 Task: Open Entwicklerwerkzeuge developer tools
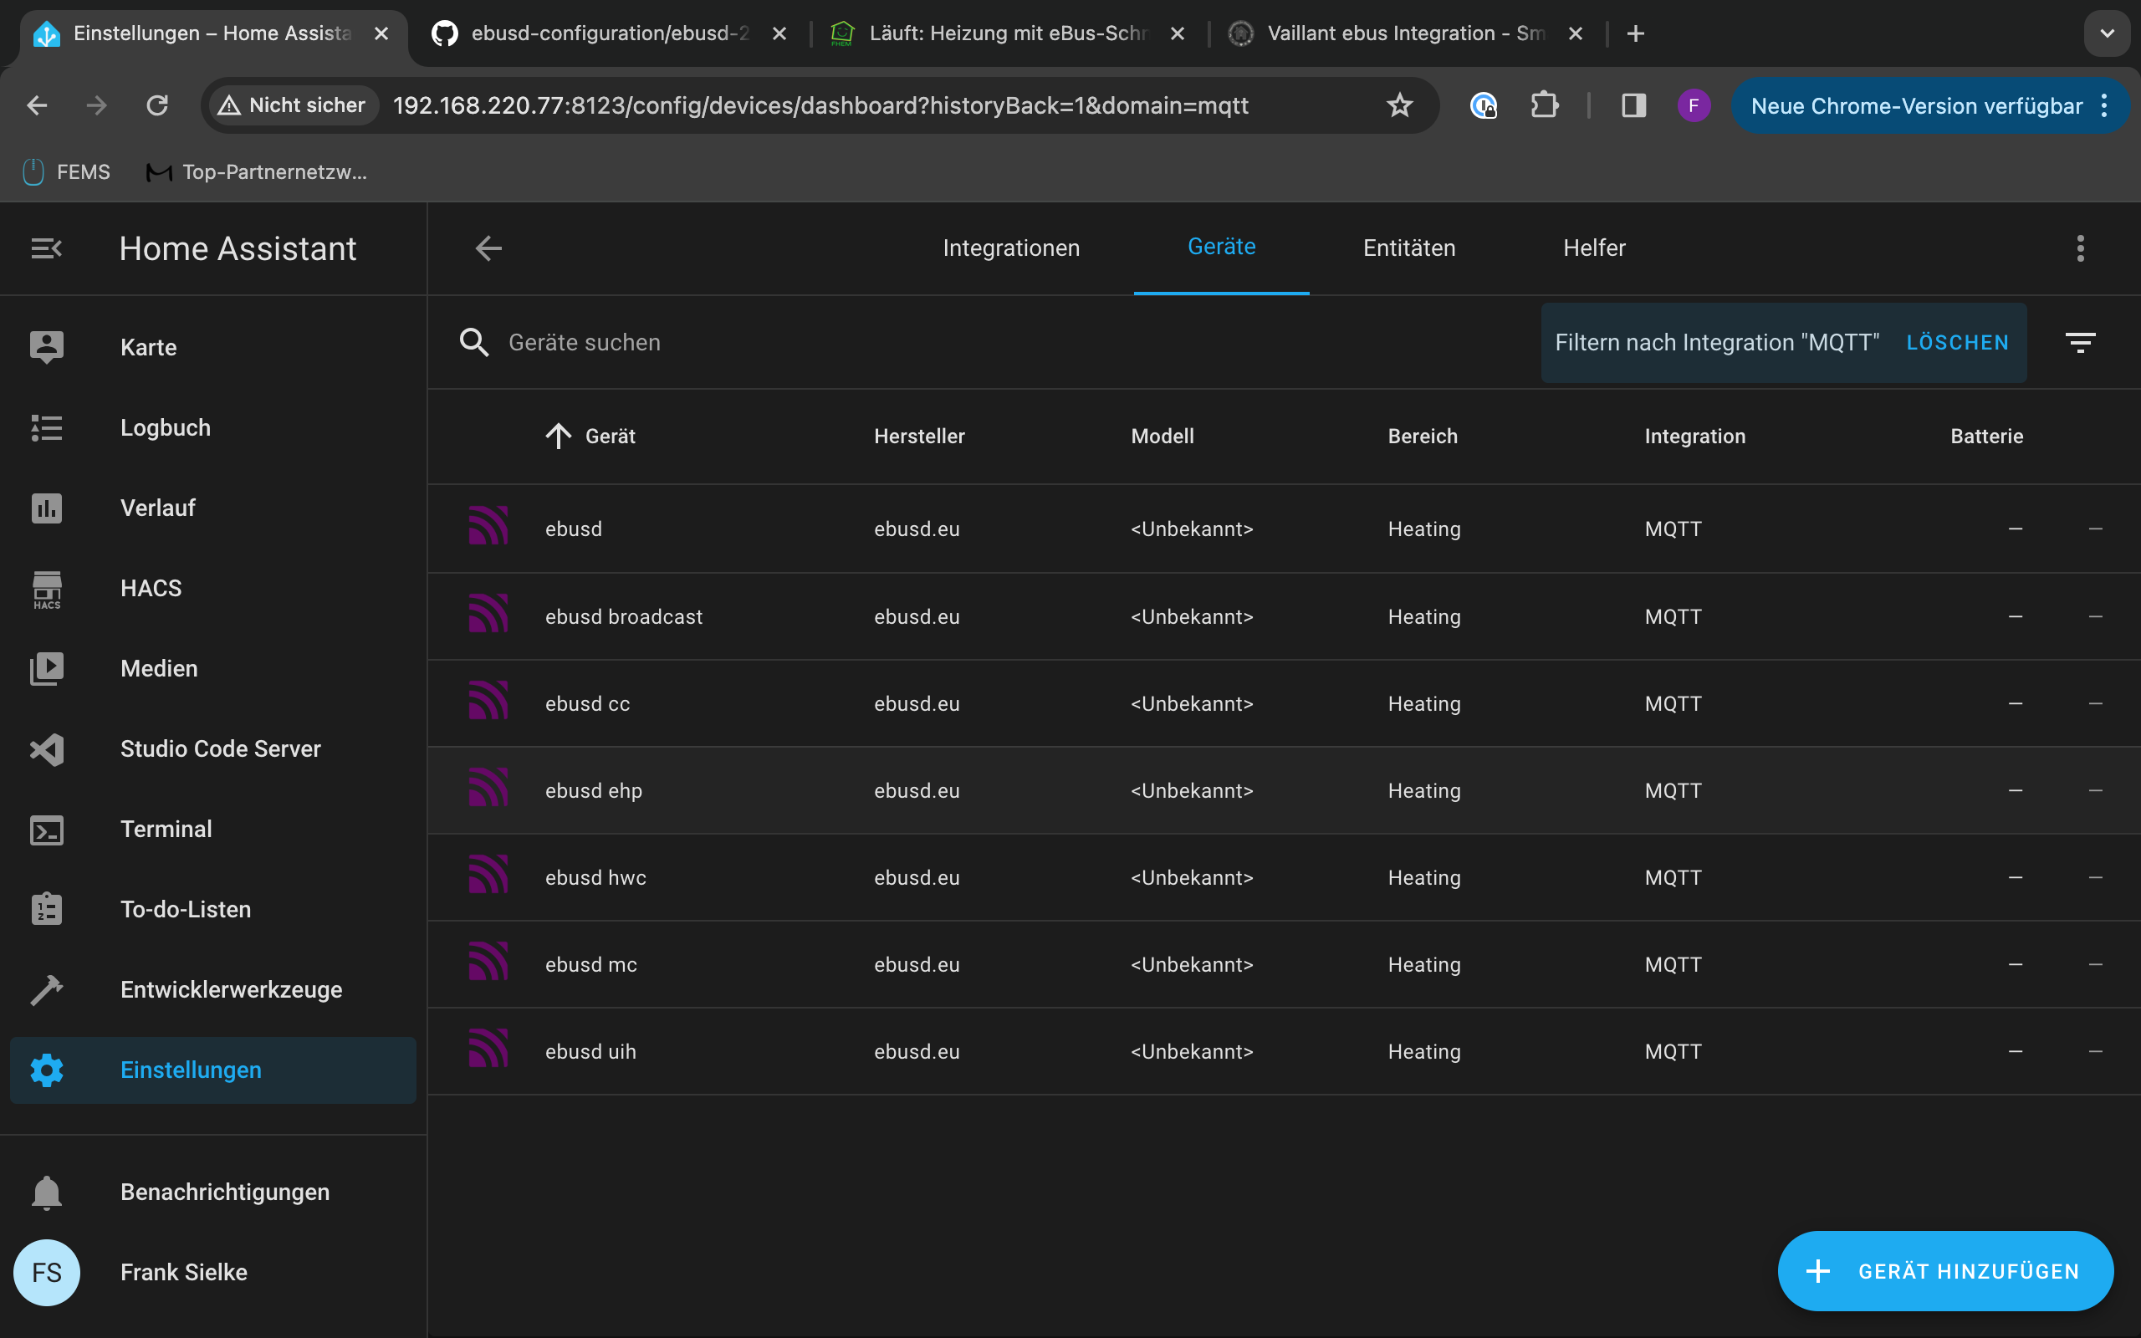[230, 989]
